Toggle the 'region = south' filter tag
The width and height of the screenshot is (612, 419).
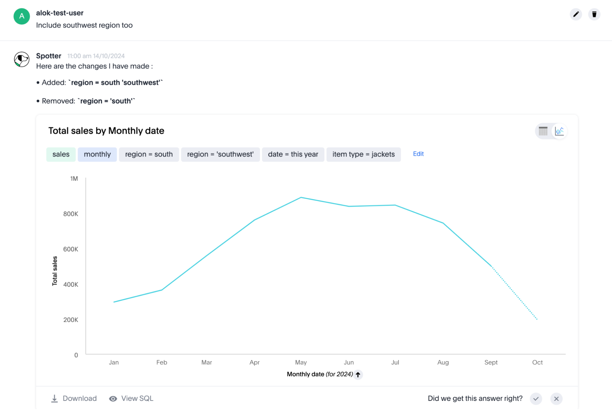[148, 154]
